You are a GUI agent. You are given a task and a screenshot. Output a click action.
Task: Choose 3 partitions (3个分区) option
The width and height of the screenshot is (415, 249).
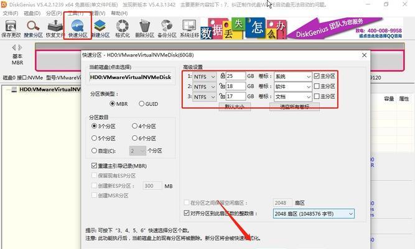pos(103,126)
